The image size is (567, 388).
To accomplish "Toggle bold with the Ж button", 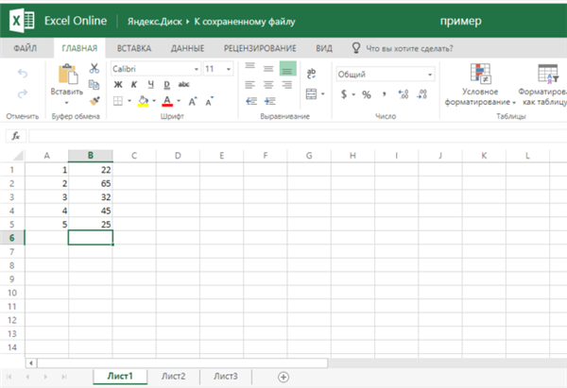I will pos(118,85).
